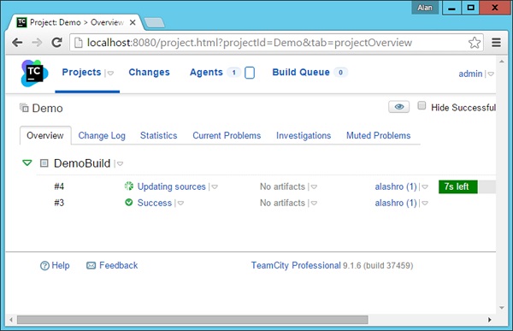Open the Agents top menu
The height and width of the screenshot is (331, 513).
point(206,73)
